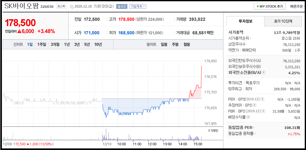Viewport: 306px width, 150px height.
Task: Select the 1일 line chart period
Action: tap(30, 44)
